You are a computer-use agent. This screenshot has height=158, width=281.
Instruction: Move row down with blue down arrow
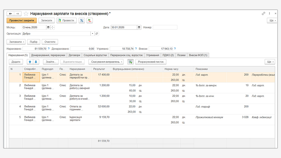click(35, 62)
